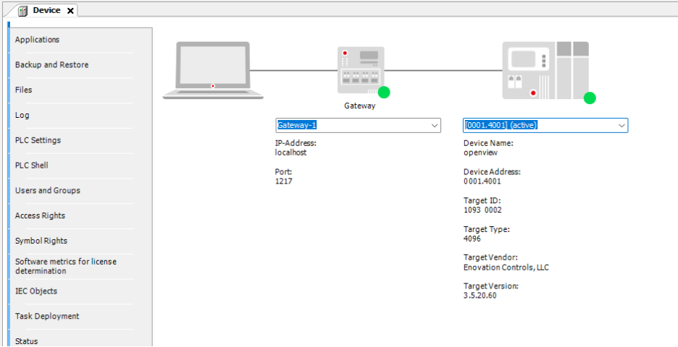Click the Gateway-1 combo box text

[x=298, y=126]
